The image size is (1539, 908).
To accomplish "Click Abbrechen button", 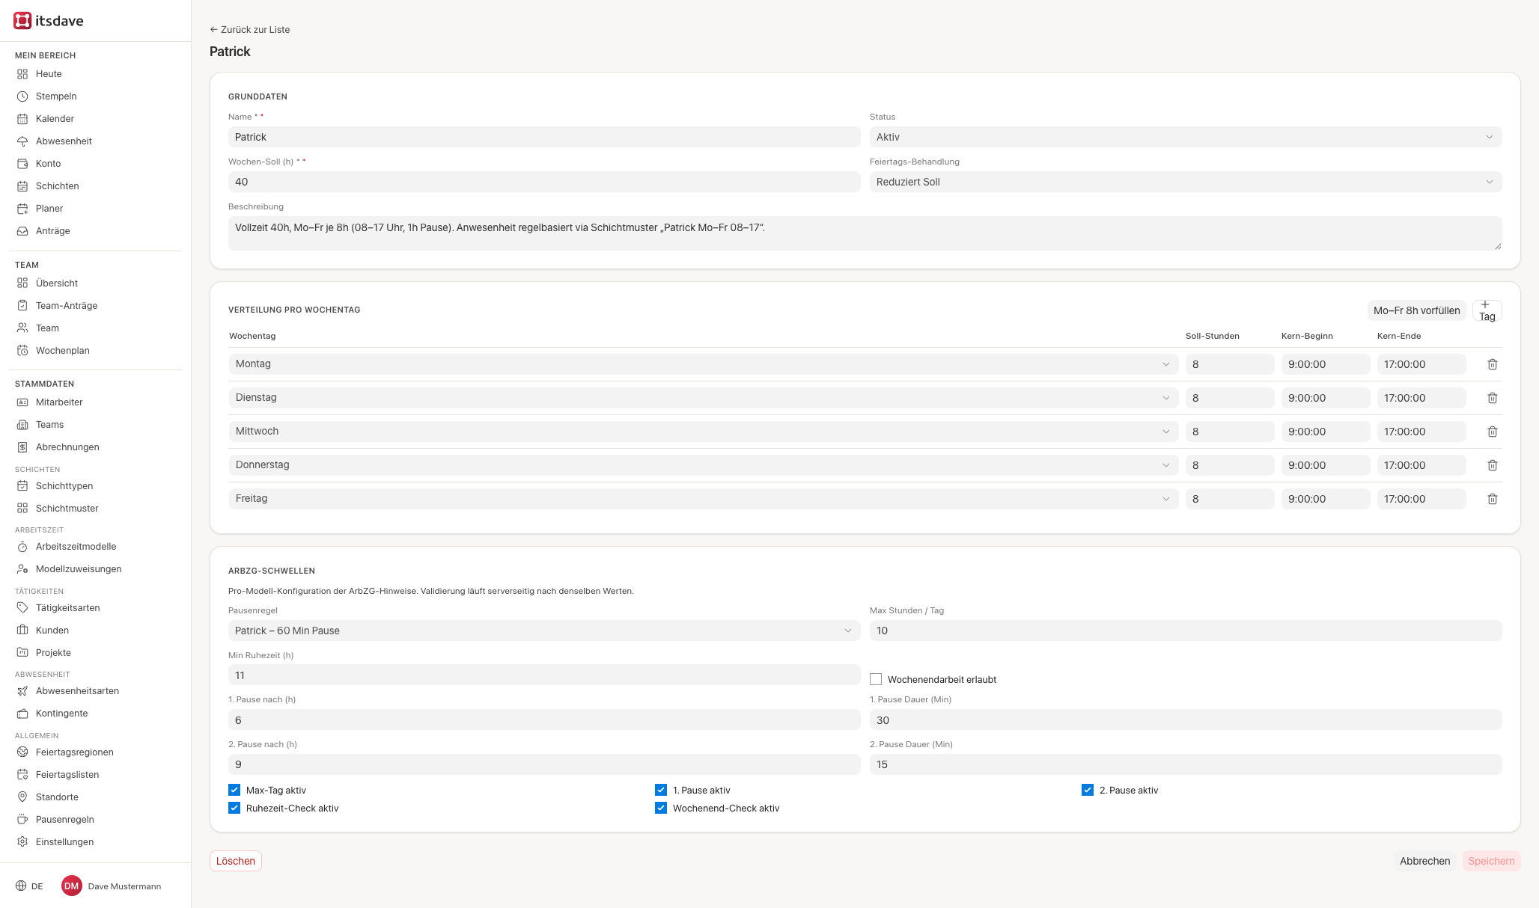I will coord(1424,861).
